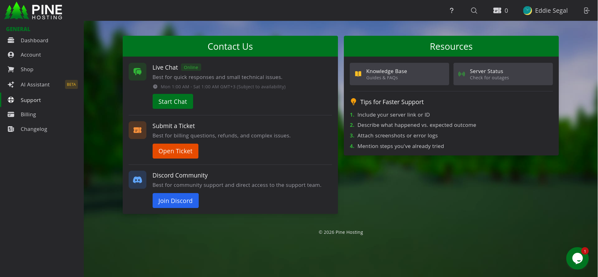This screenshot has width=598, height=277.
Task: Click the Billing card icon
Action: pos(11,114)
